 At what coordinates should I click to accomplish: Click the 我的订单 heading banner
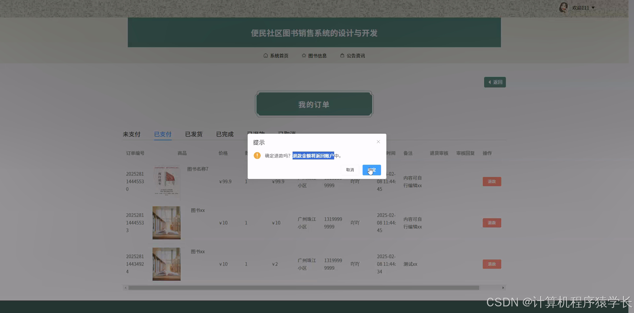tap(314, 104)
